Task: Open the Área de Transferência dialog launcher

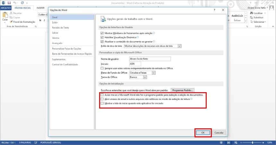Action: 36,27
